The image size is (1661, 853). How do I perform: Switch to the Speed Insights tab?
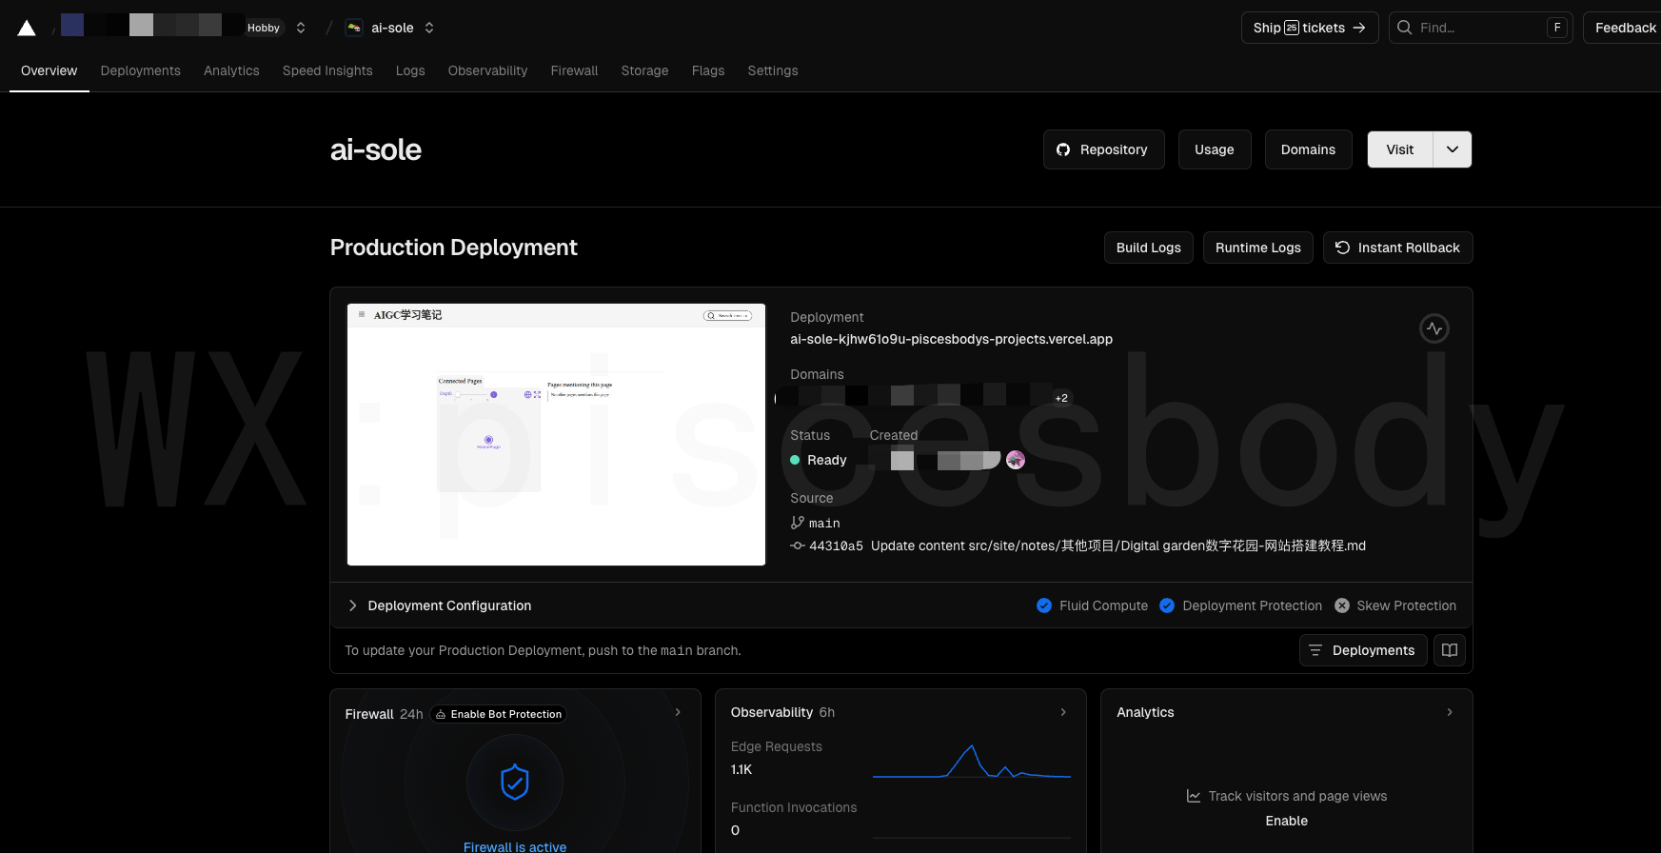pos(327,70)
